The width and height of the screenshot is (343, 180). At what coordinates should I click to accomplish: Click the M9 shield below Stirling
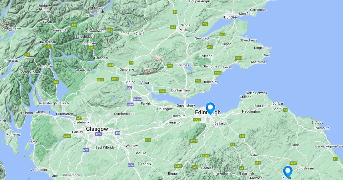(x=129, y=87)
